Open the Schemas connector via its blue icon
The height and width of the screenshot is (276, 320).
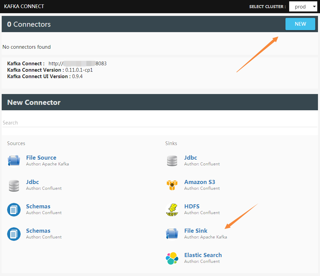[x=14, y=210]
